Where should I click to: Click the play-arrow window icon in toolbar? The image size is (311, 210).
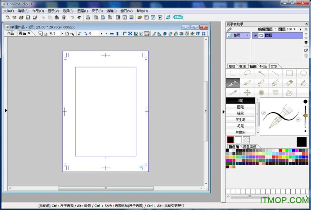click(160, 18)
